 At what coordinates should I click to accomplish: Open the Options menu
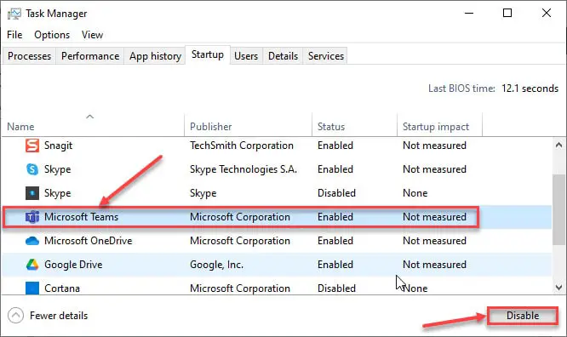coord(52,35)
